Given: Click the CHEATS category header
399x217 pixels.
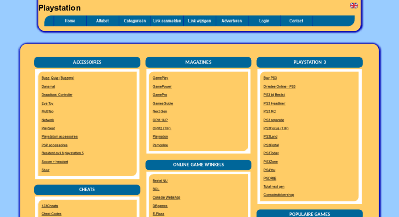Looking at the screenshot, I should coord(87,190).
